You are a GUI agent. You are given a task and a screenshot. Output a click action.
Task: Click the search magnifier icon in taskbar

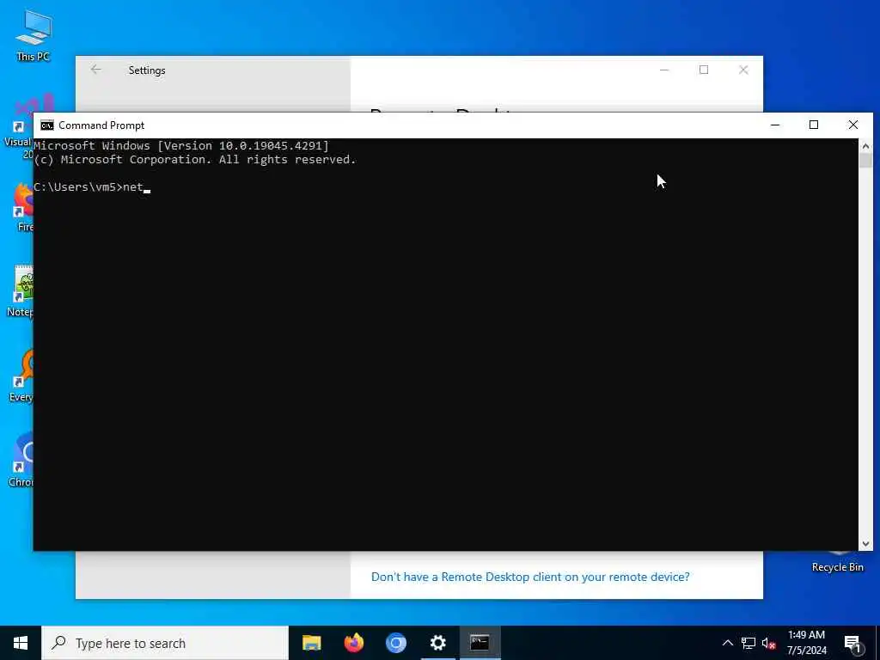click(x=58, y=643)
